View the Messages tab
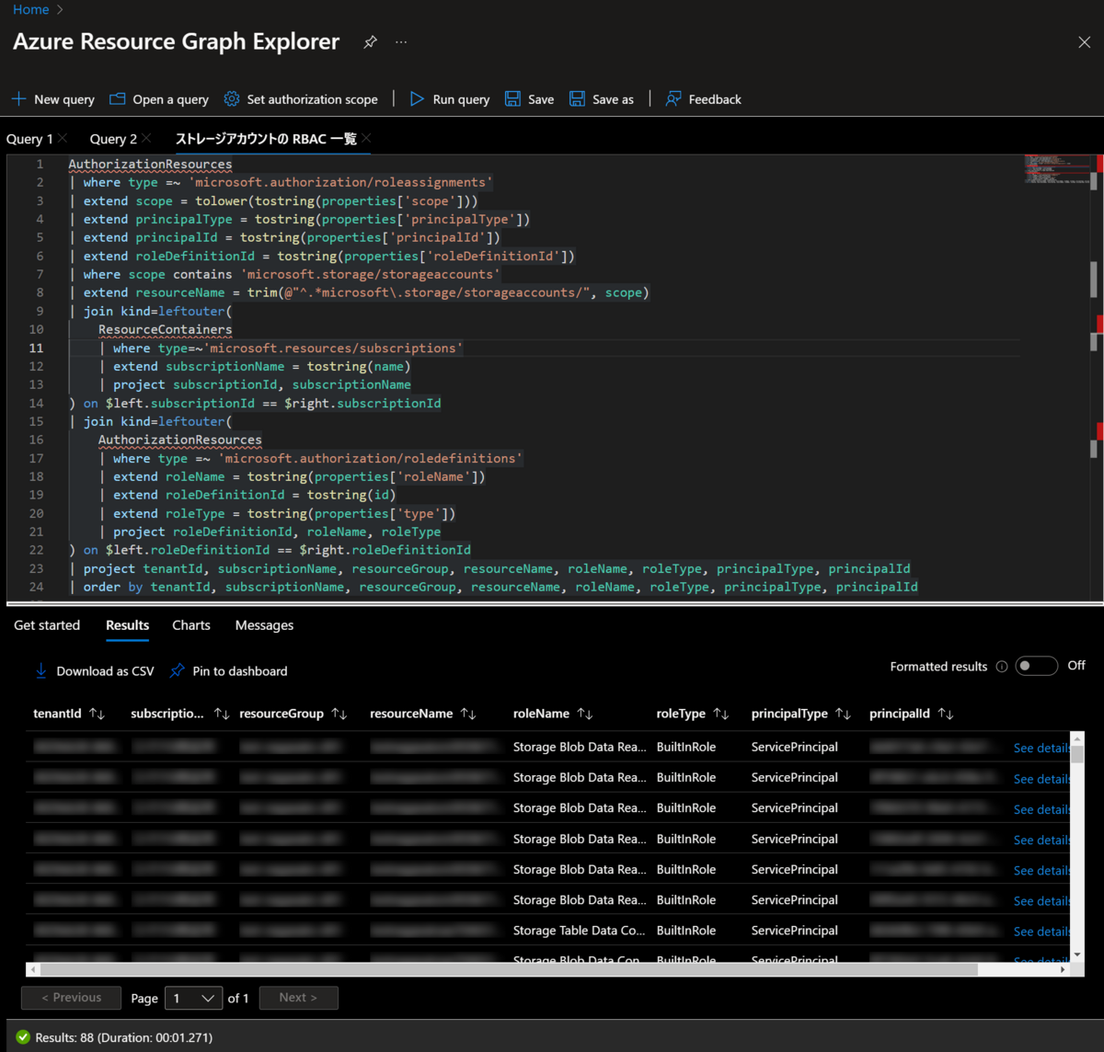This screenshot has height=1052, width=1104. click(x=264, y=625)
